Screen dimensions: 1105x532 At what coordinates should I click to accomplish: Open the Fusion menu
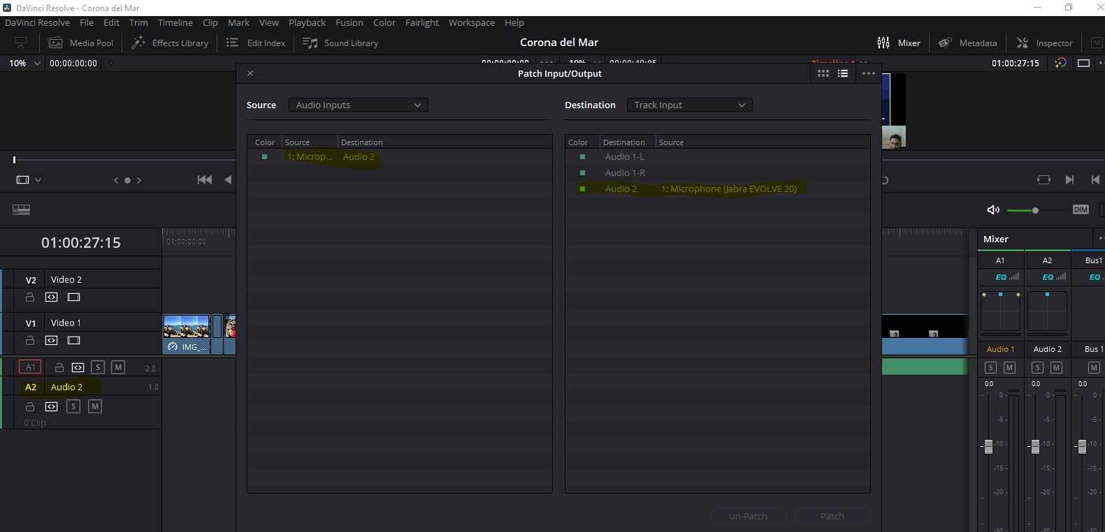coord(349,22)
